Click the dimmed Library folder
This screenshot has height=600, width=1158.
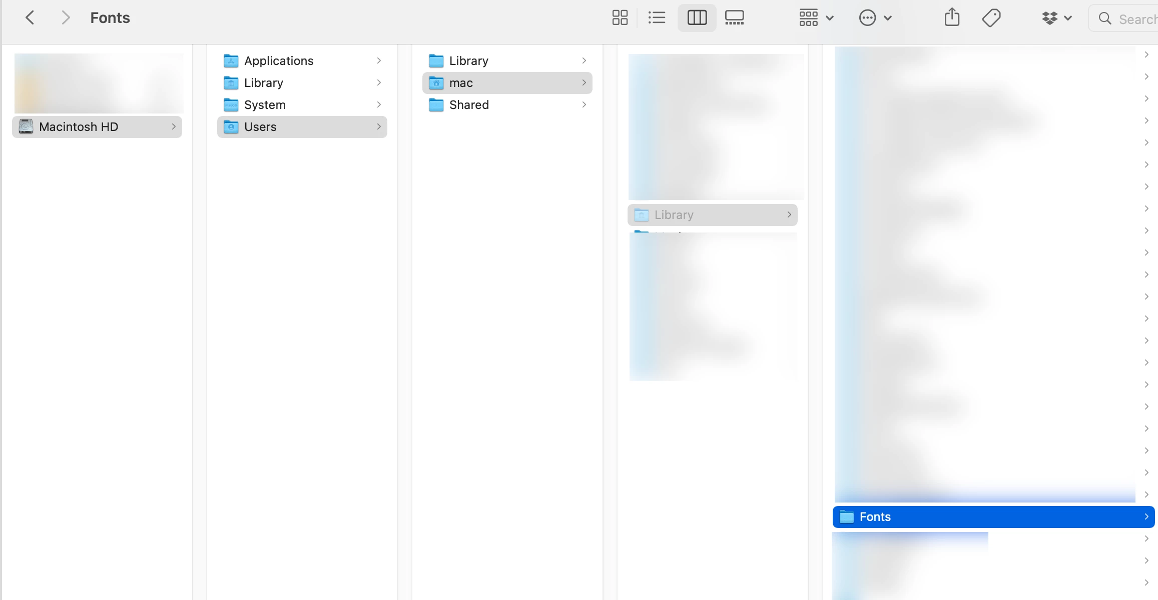tap(674, 215)
